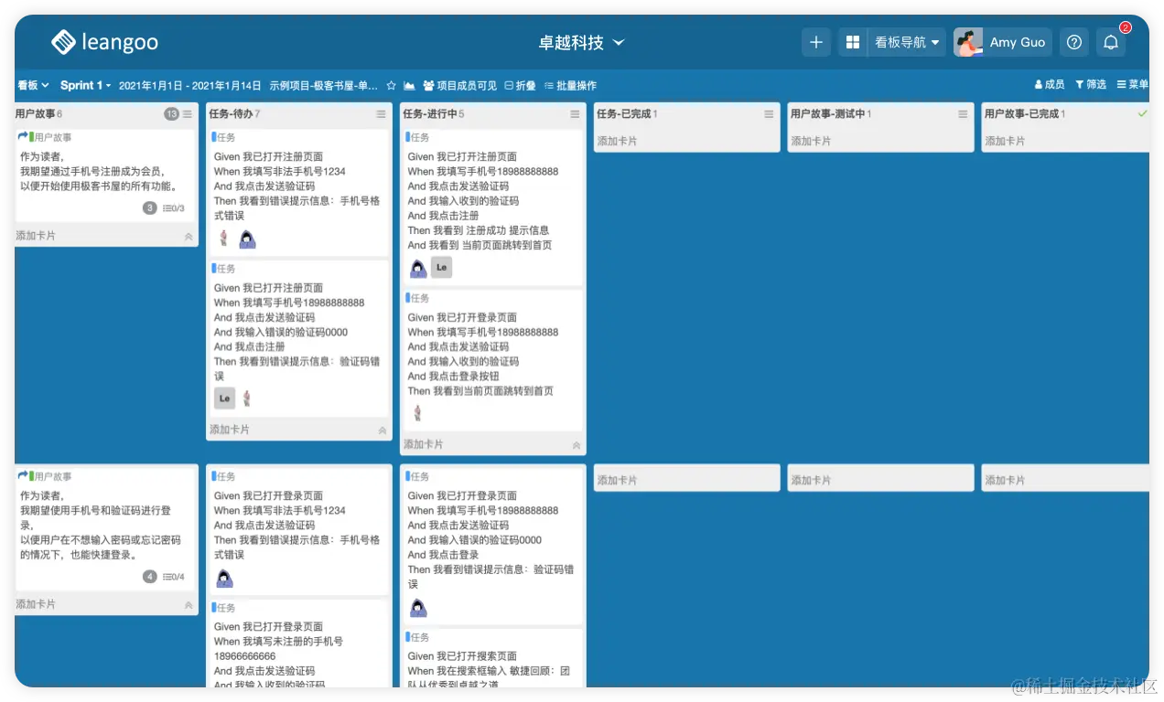Open 任务-待办 list menu icon

[382, 114]
